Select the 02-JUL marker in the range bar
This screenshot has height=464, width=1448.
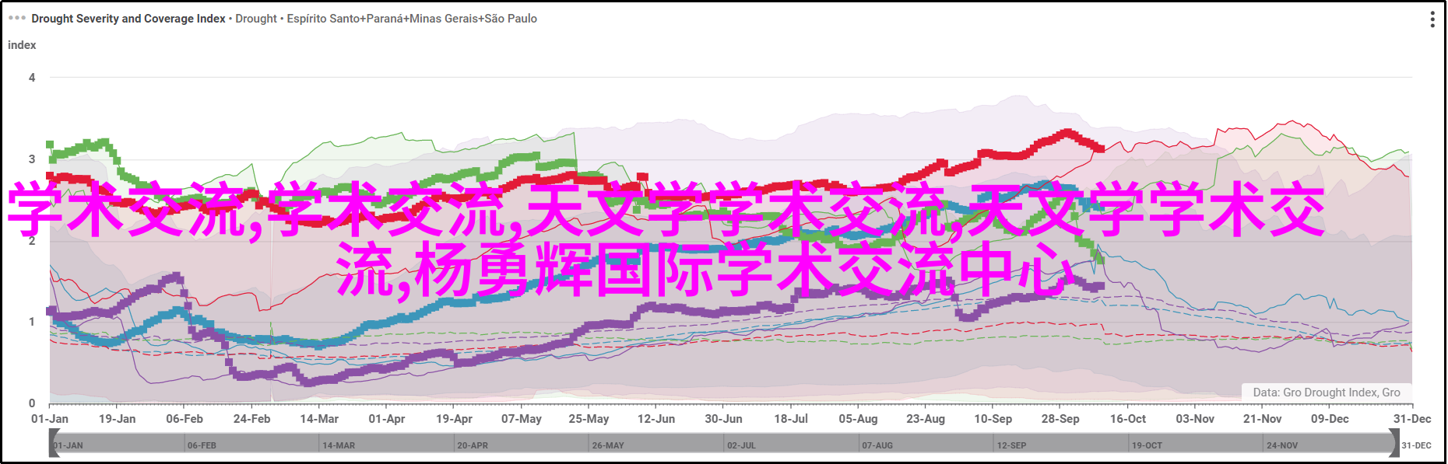click(x=741, y=445)
